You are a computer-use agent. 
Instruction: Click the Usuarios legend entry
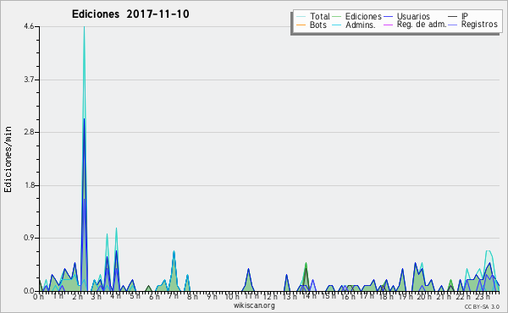(x=407, y=16)
